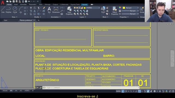Click the Copy tool in Modify panel
This screenshot has width=175, height=98.
pyautogui.click(x=31, y=11)
